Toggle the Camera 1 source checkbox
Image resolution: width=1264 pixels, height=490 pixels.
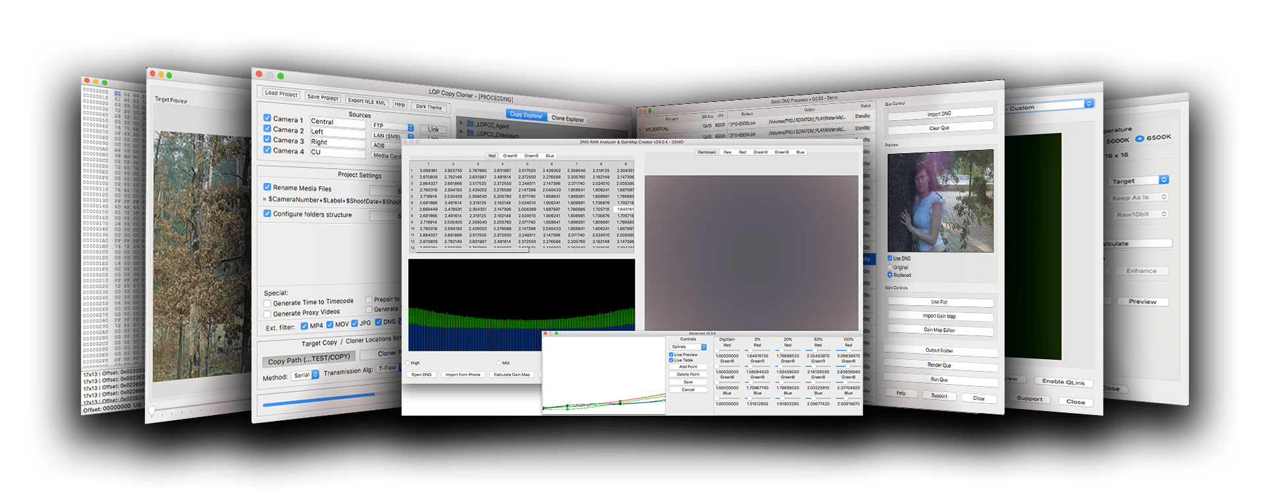[x=267, y=118]
